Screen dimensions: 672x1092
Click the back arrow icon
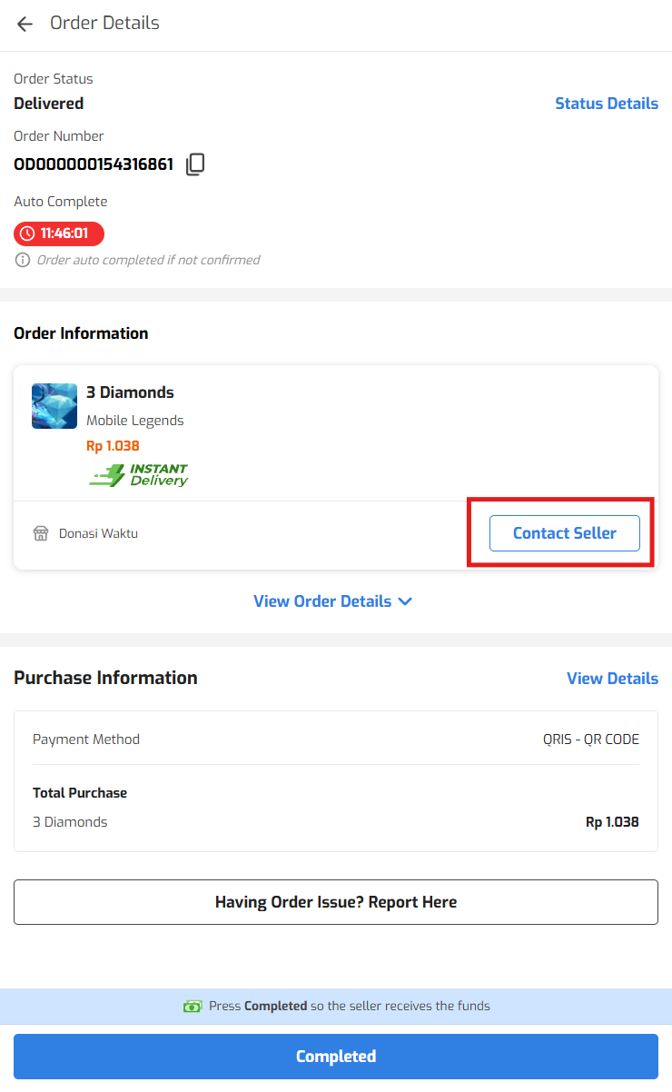click(25, 25)
